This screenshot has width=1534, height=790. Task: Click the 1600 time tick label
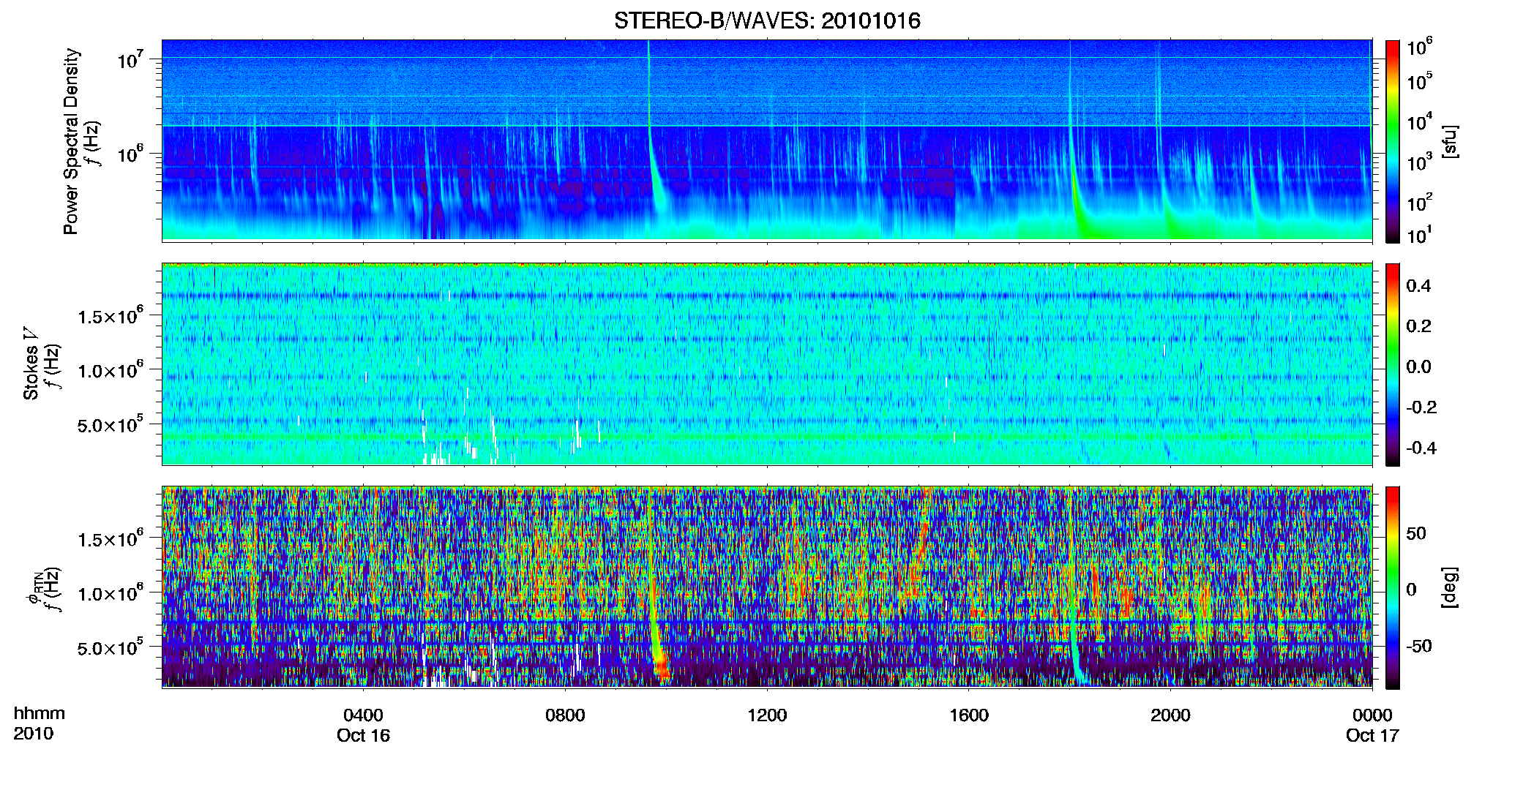[969, 715]
